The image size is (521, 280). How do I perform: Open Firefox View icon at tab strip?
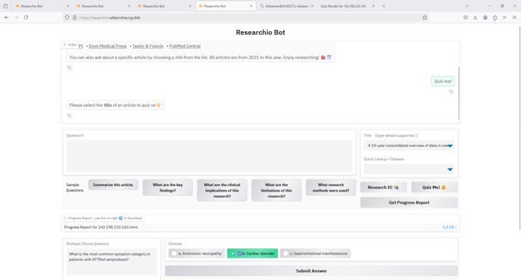click(5, 6)
